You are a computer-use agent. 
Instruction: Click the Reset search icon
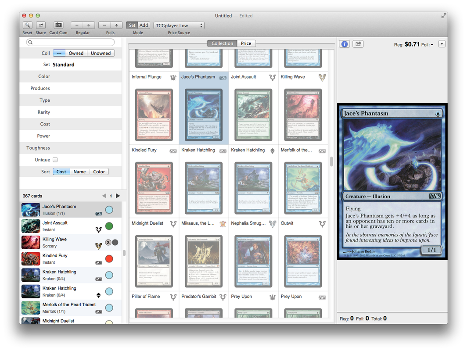click(27, 25)
